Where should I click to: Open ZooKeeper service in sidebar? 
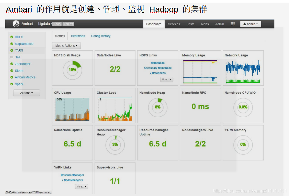point(23,64)
